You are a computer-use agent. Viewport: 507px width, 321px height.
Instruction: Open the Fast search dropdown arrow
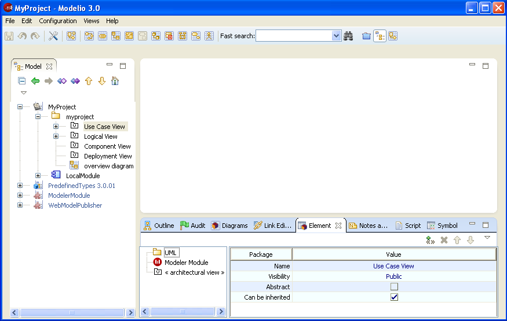point(336,36)
